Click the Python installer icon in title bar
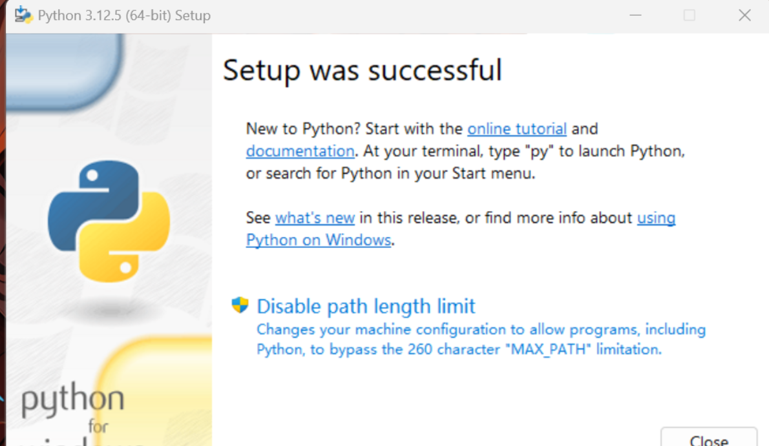The width and height of the screenshot is (769, 446). point(23,15)
